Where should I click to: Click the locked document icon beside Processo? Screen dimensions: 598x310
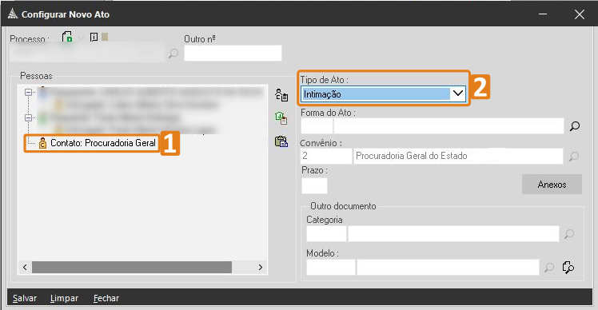tap(67, 37)
